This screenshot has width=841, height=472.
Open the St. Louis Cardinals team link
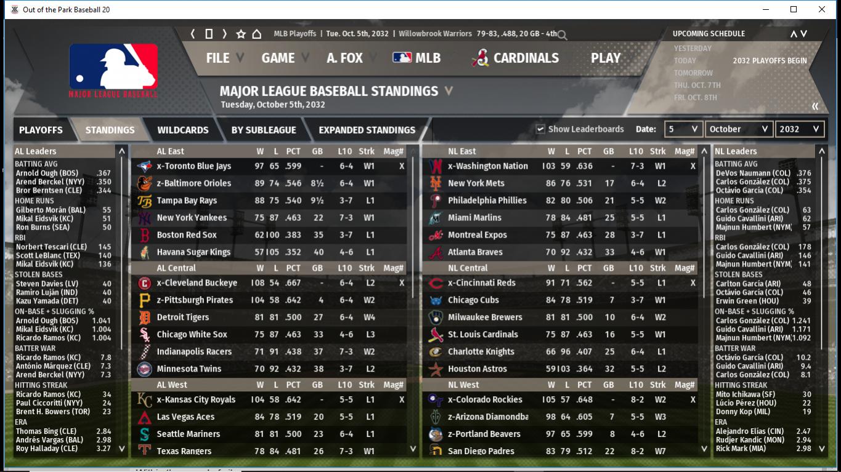(x=483, y=335)
